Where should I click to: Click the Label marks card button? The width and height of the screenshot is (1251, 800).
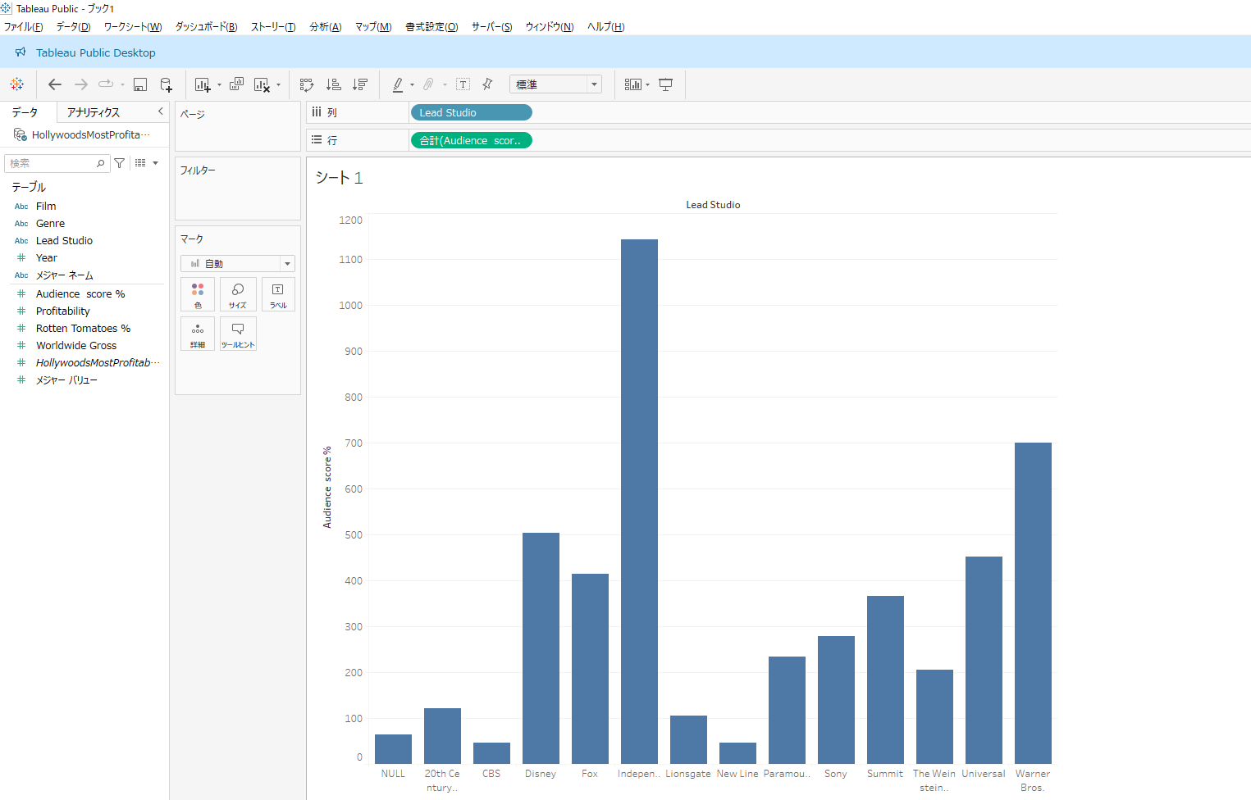pyautogui.click(x=278, y=294)
